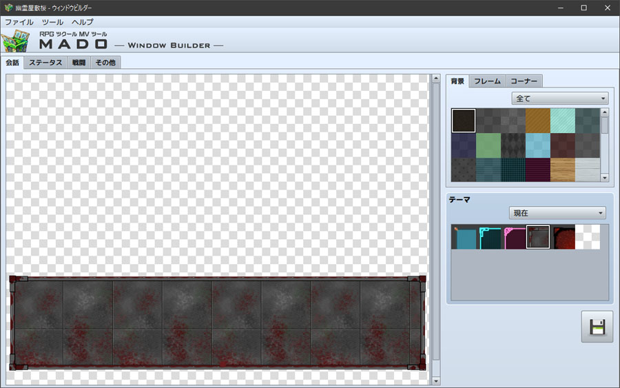Apply the transparent checkered empty theme
Screen dimensions: 620x388
pyautogui.click(x=588, y=237)
